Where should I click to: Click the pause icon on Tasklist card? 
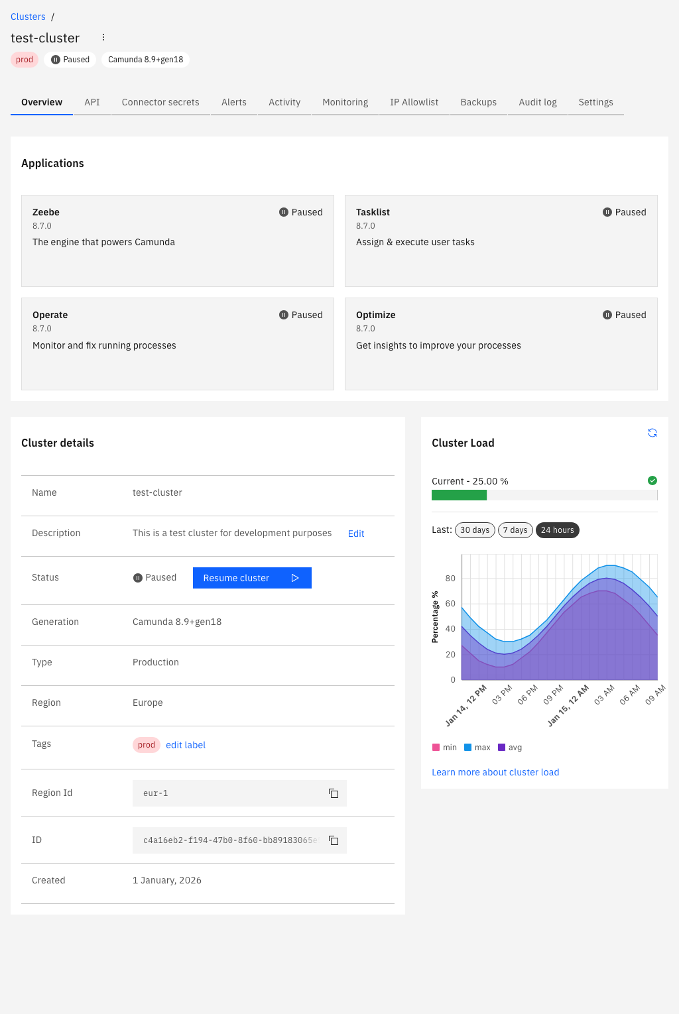coord(607,212)
